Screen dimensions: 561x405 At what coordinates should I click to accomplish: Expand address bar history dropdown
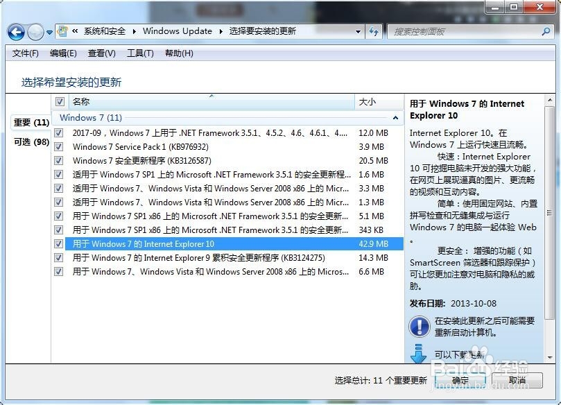(358, 32)
